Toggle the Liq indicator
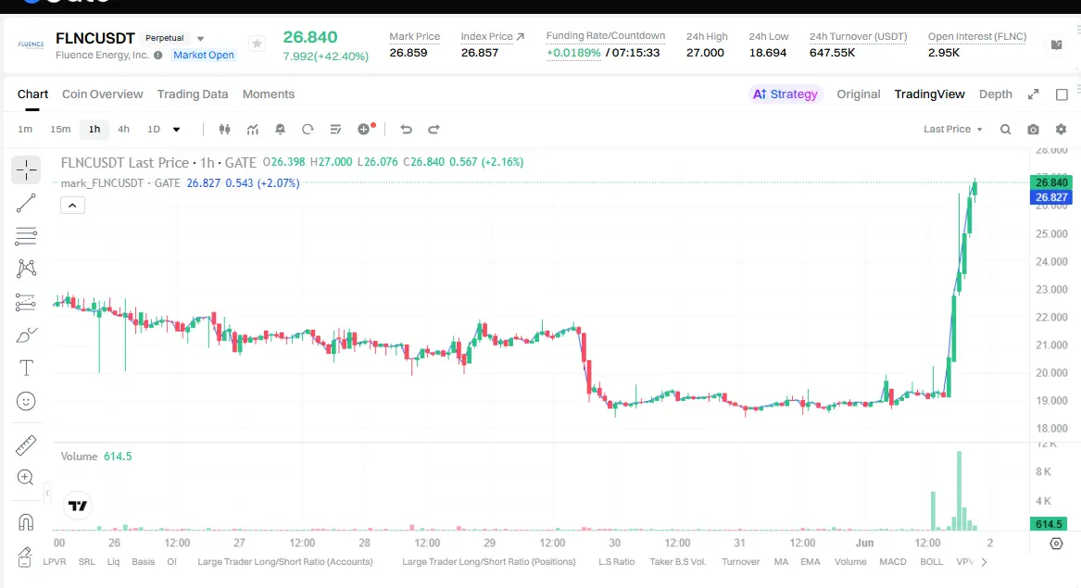 pos(113,562)
